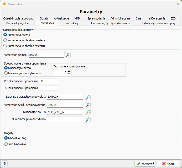The image size is (182, 168).
Task: Switch to Opłaty tab
Action: point(44,18)
